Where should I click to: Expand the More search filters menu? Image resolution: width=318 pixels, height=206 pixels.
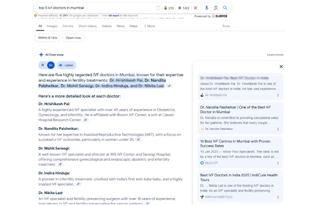coord(150,26)
